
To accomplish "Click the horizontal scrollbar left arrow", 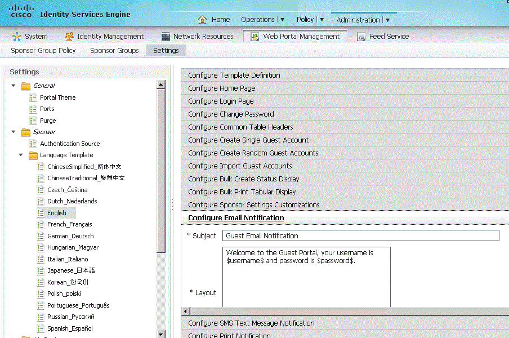I will coord(185,312).
